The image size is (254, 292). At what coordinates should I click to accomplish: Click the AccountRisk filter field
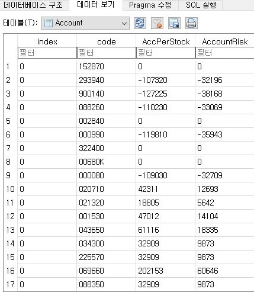click(224, 53)
